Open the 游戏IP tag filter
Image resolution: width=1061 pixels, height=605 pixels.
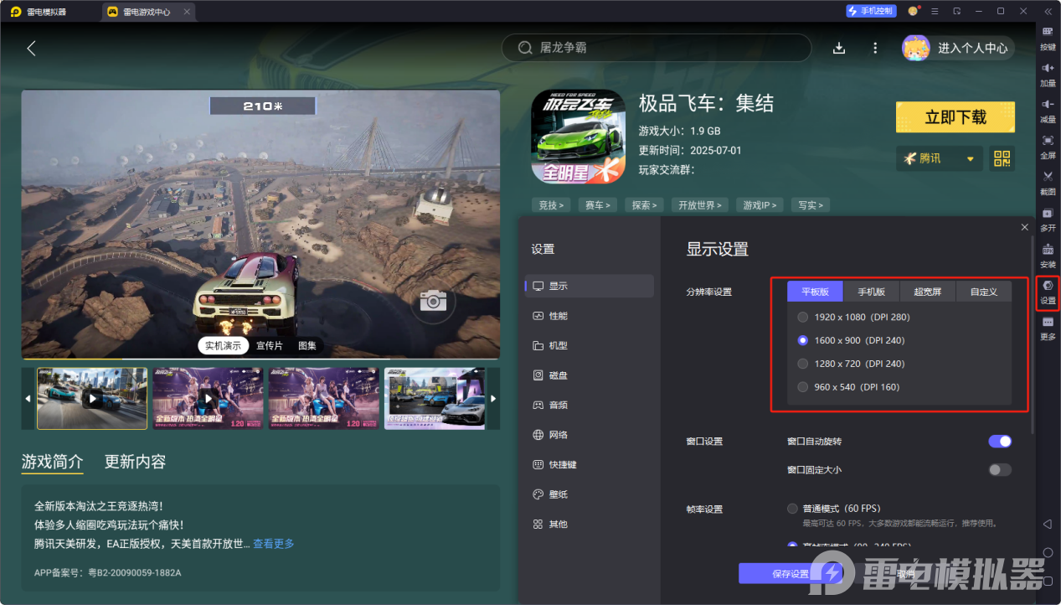(759, 204)
